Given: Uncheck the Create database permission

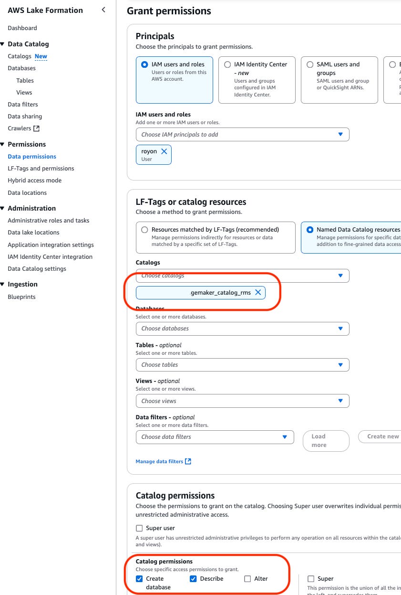Looking at the screenshot, I should click(x=138, y=578).
